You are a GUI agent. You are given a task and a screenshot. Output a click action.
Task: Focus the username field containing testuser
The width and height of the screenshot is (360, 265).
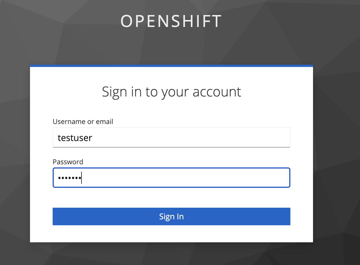tap(171, 137)
